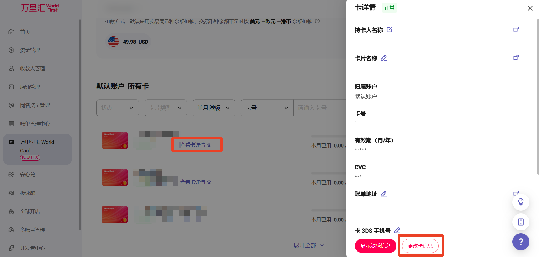Click the card detail panel scrollbar
Image resolution: width=539 pixels, height=257 pixels.
pyautogui.click(x=538, y=96)
